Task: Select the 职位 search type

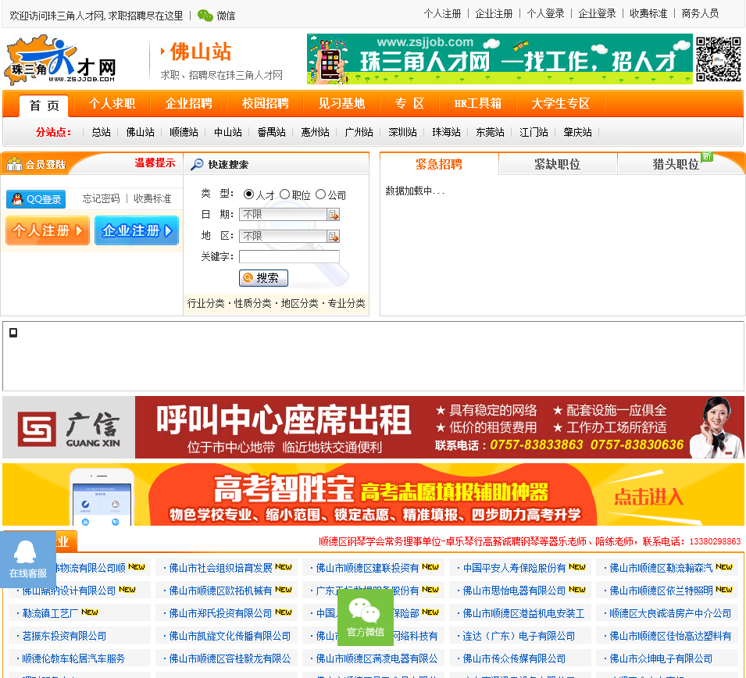Action: 284,194
